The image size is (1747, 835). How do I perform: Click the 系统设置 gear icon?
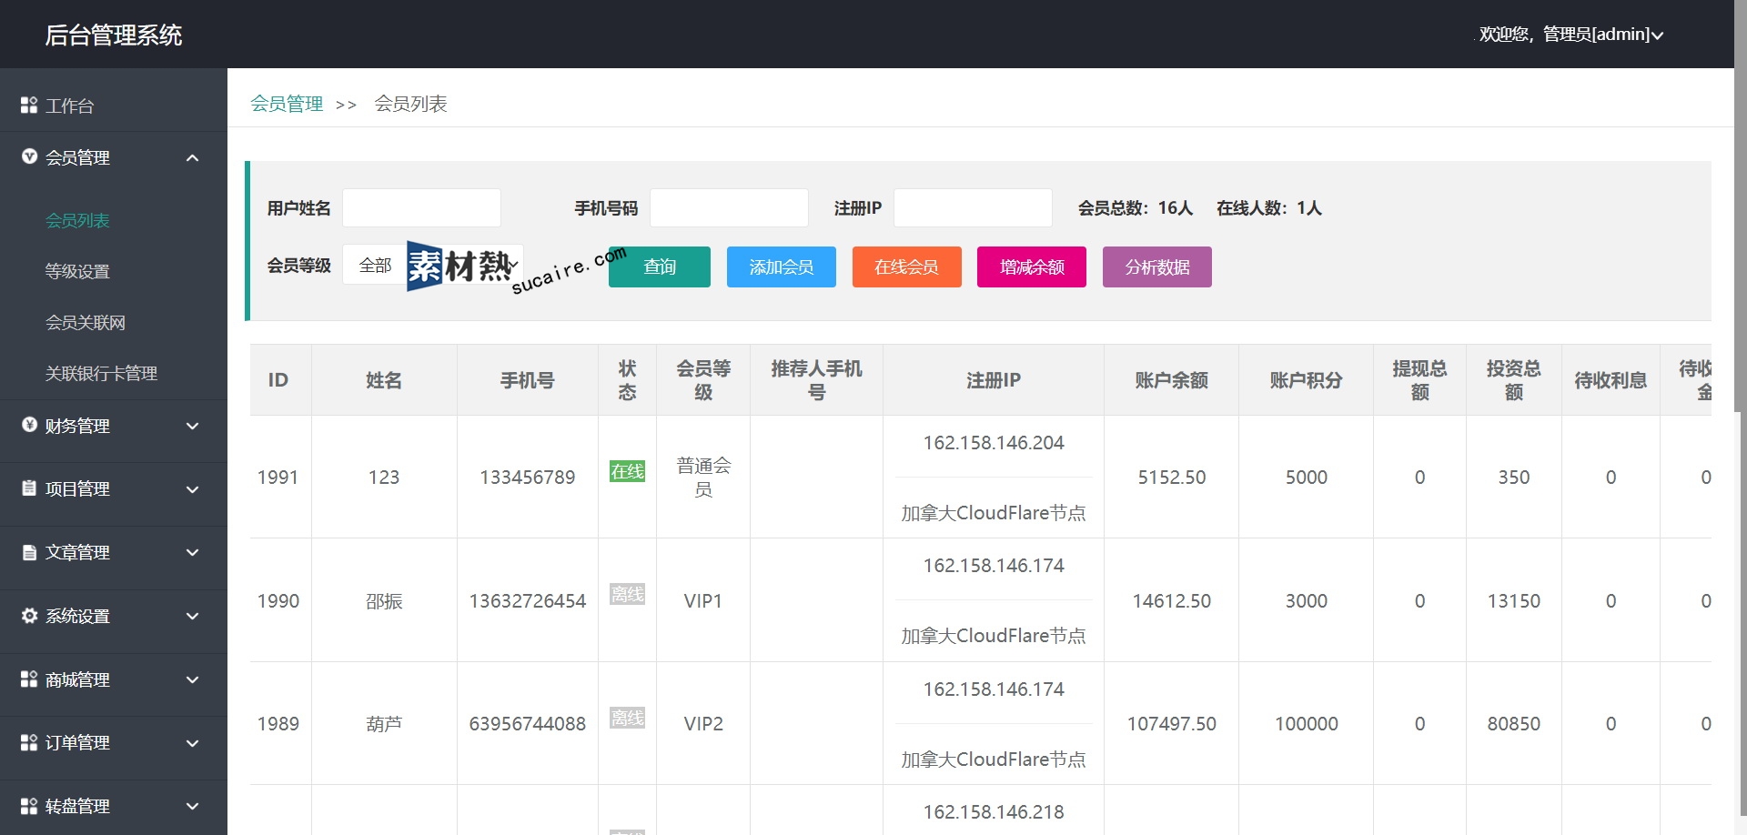pyautogui.click(x=29, y=616)
